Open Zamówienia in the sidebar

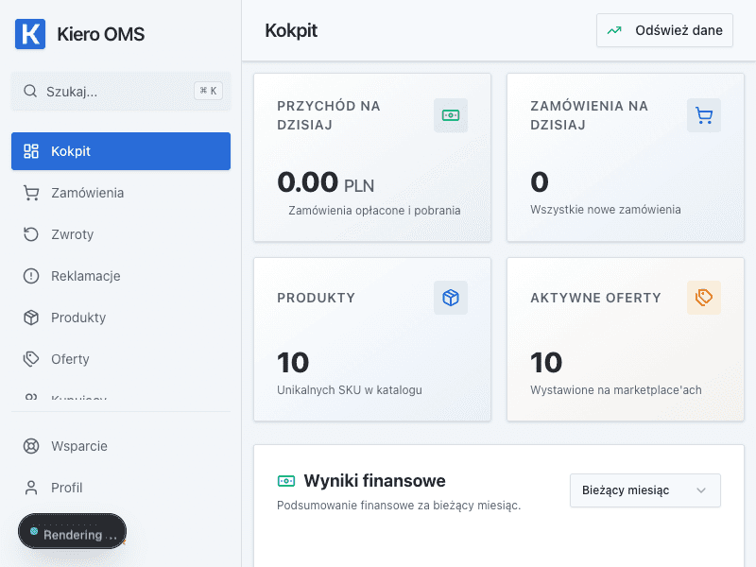(x=121, y=193)
